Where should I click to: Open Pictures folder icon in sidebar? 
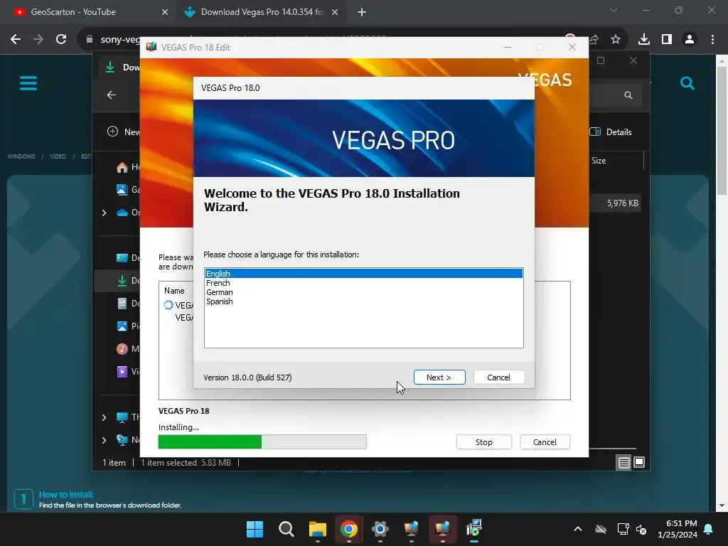pyautogui.click(x=122, y=326)
